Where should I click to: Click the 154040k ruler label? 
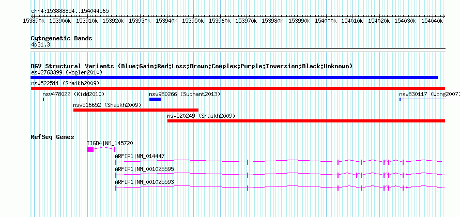point(432,21)
